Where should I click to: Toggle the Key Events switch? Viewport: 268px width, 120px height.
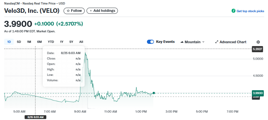pos(150,42)
